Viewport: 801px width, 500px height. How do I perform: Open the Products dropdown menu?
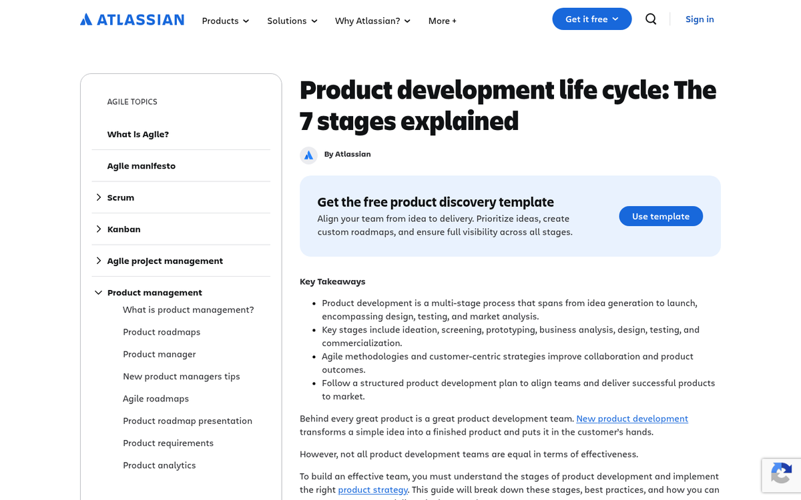225,21
